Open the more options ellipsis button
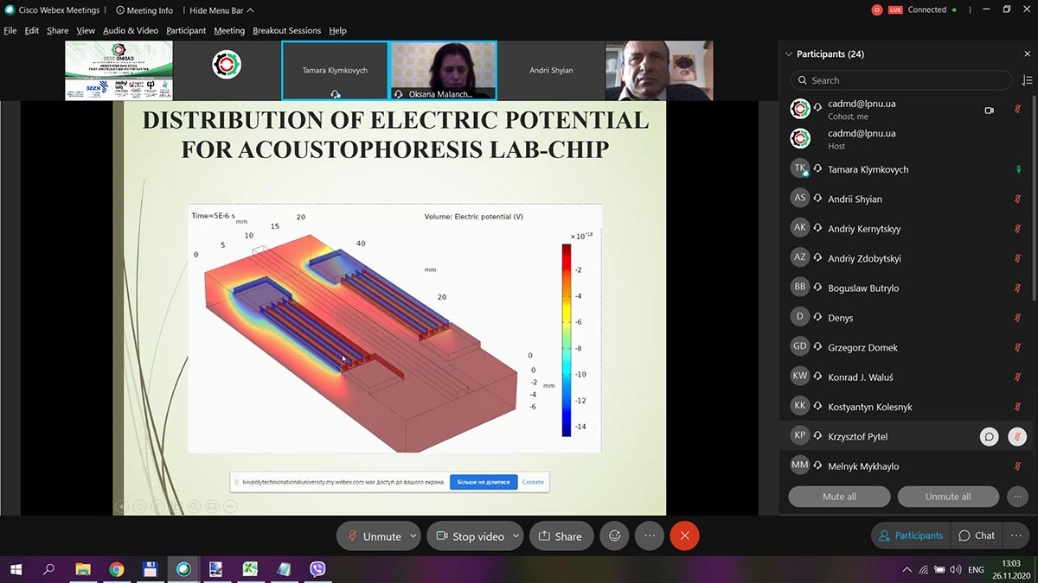This screenshot has width=1038, height=583. coord(650,535)
